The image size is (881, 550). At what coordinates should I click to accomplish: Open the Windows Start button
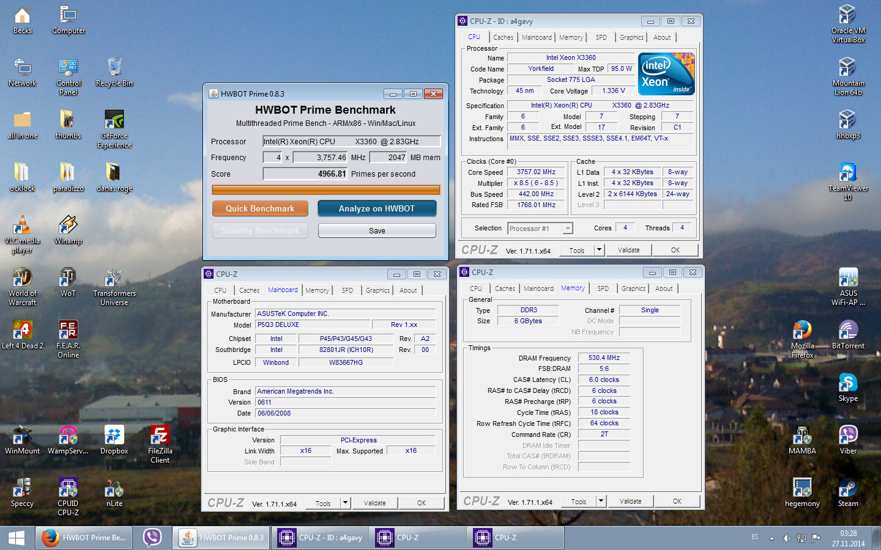pyautogui.click(x=17, y=538)
